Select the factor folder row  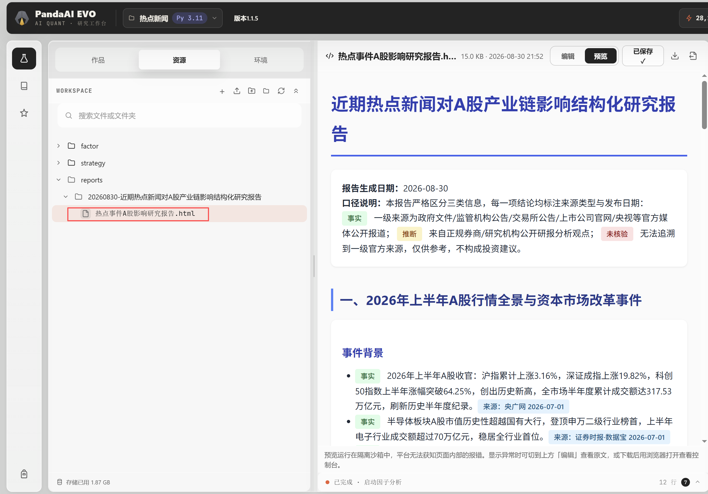[x=179, y=146]
